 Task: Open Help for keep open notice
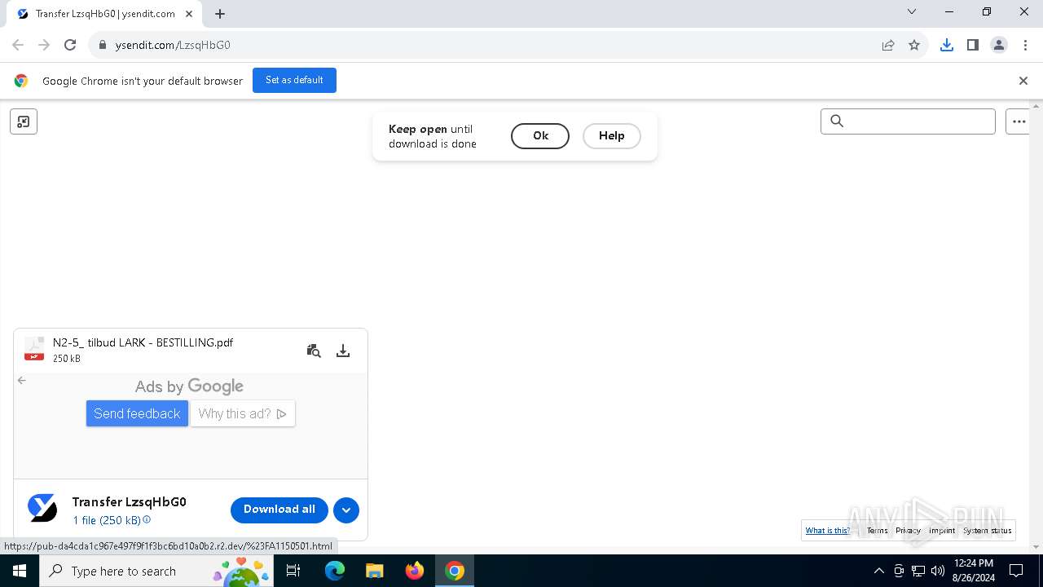point(612,136)
